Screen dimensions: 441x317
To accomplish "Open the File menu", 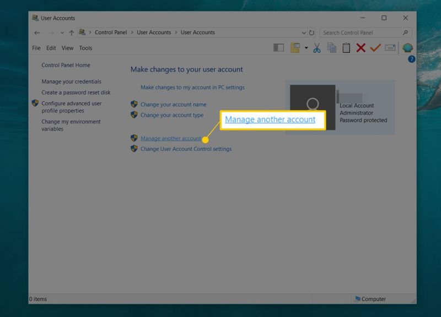I will click(36, 48).
